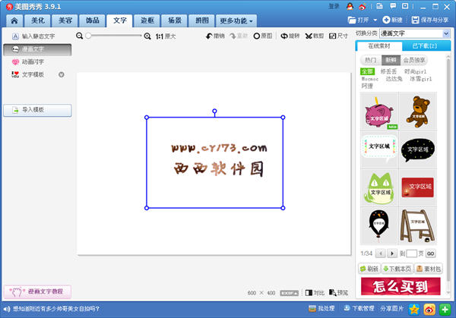The image size is (456, 318).
Task: Click the speaker icon in status bar
Action: (x=7, y=309)
